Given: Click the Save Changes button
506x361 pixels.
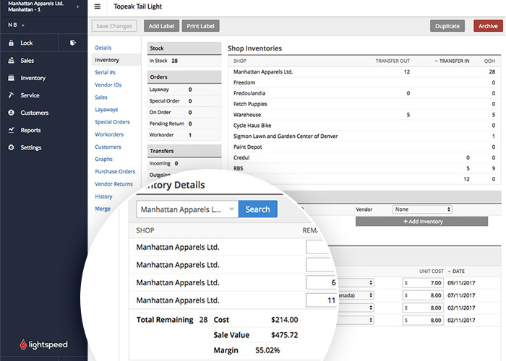Looking at the screenshot, I should tap(114, 26).
